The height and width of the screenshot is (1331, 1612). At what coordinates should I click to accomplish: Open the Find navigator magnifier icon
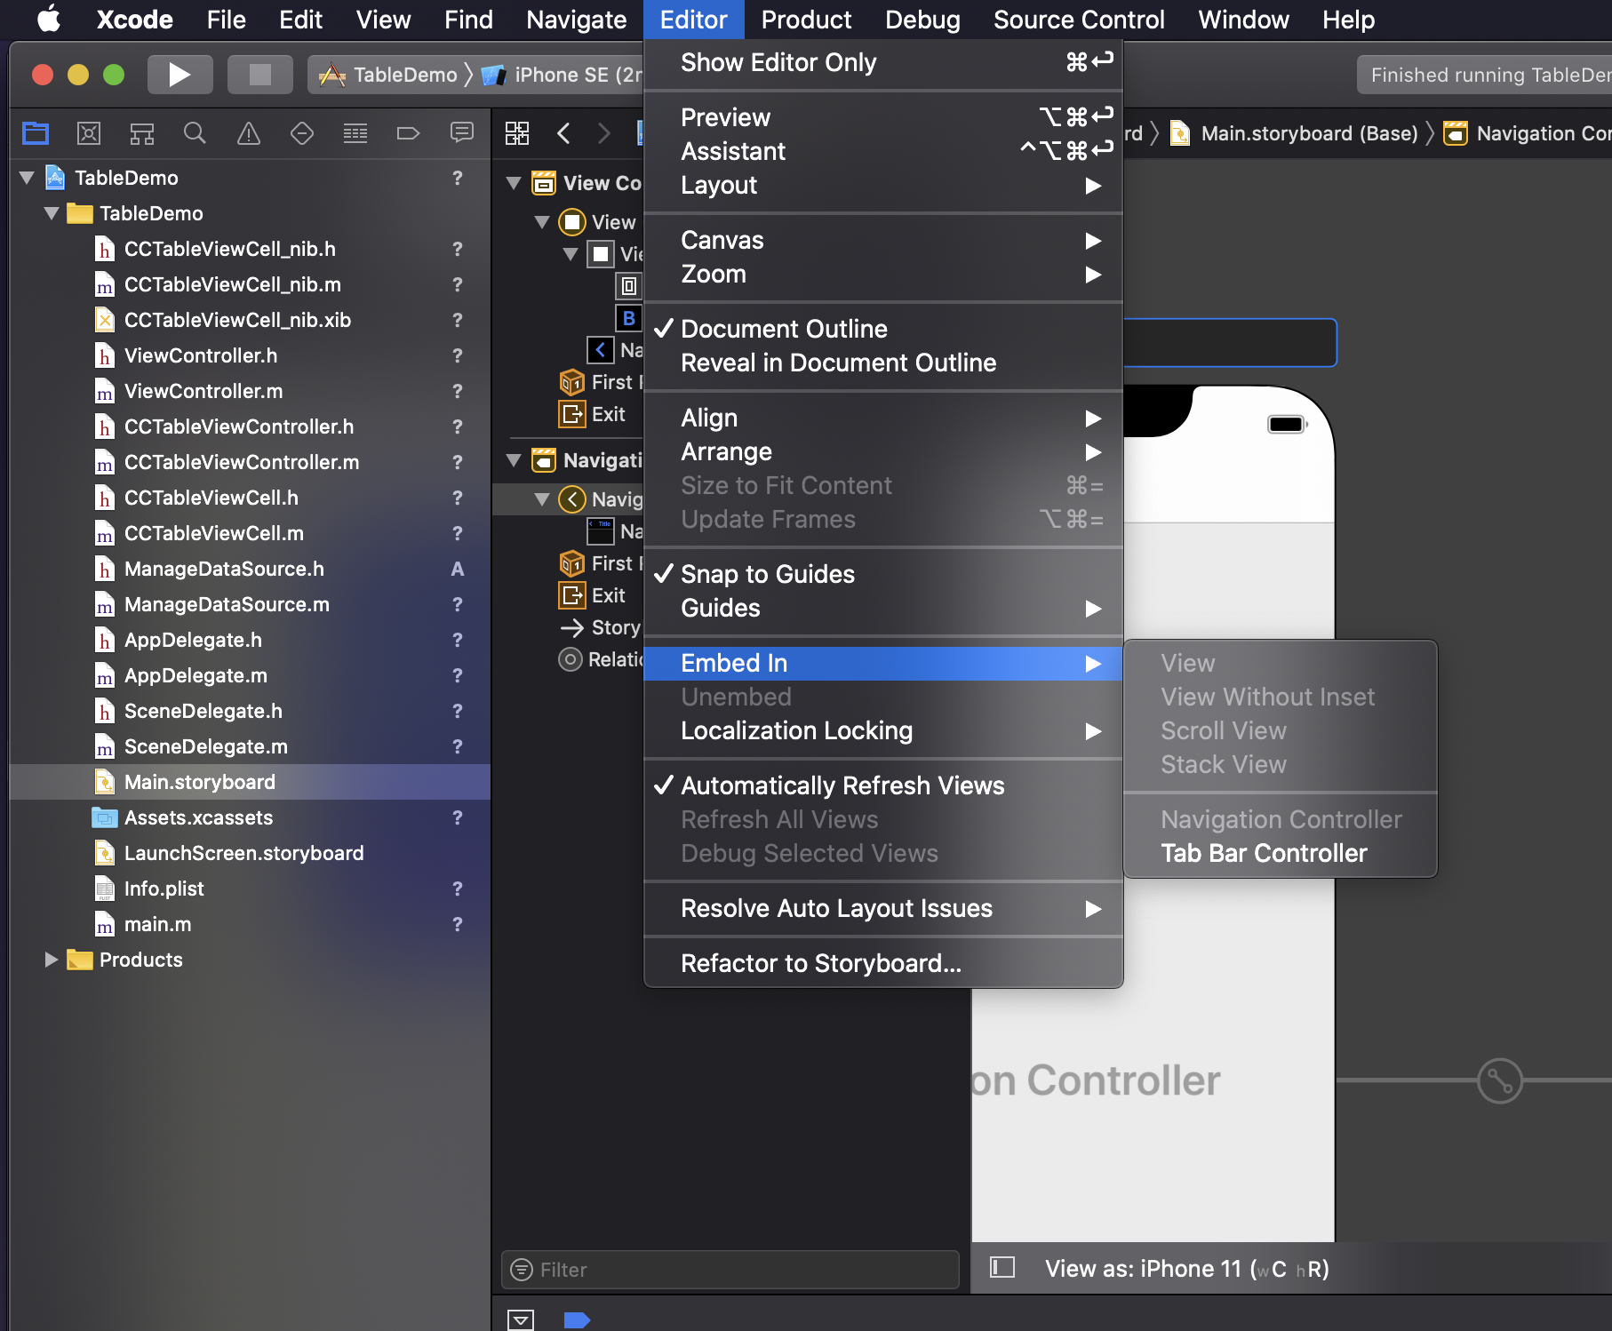tap(195, 134)
